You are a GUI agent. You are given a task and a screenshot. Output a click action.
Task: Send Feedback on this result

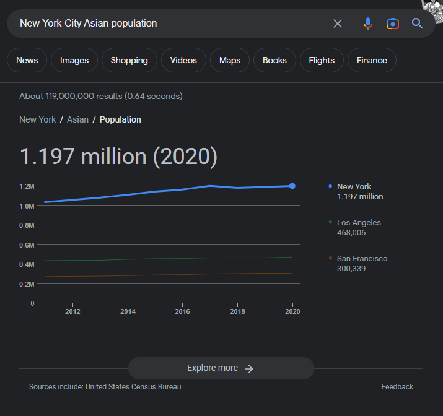397,387
